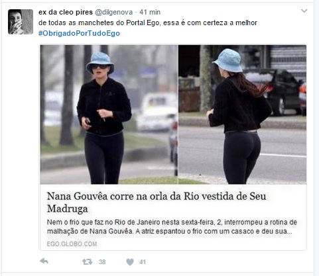Image resolution: width=319 pixels, height=276 pixels.
Task: Open tweet details via 'de todas as manchetes' text
Action: 148,23
